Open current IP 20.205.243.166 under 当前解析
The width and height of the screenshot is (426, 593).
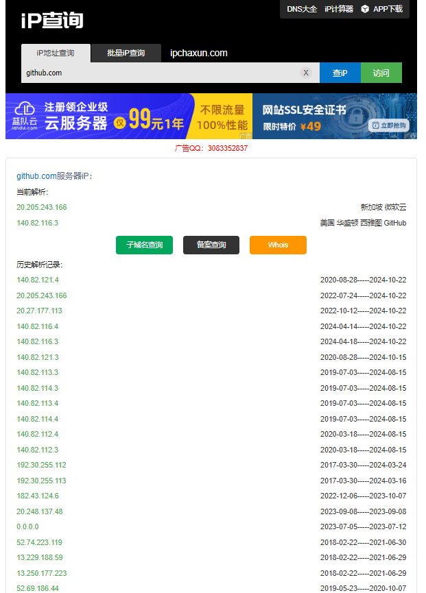point(42,207)
